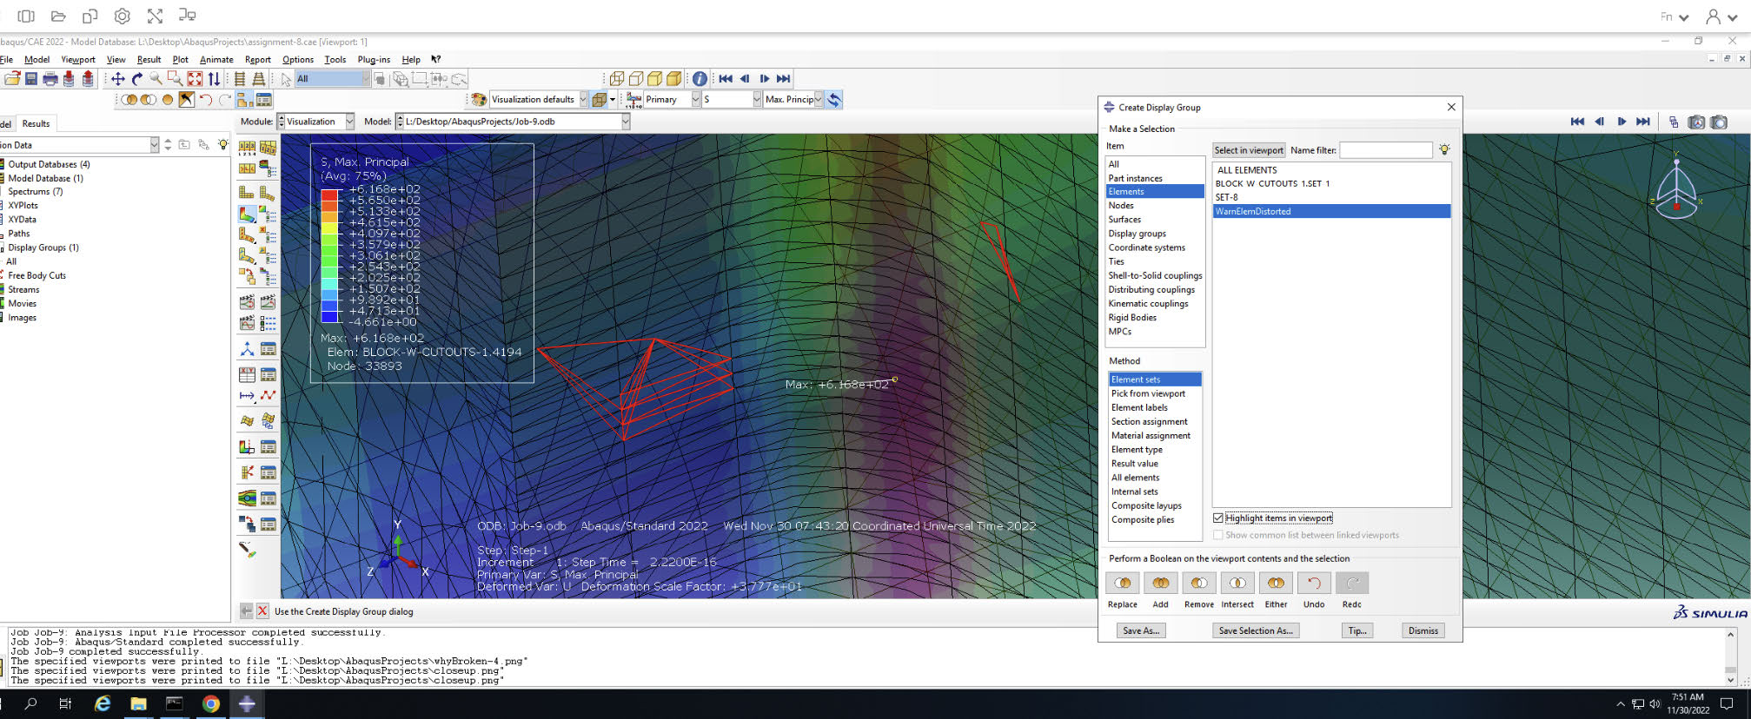Click the Create Coordinate System tool

(x=247, y=349)
